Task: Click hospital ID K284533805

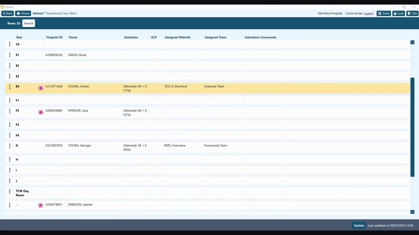Action: tap(54, 111)
